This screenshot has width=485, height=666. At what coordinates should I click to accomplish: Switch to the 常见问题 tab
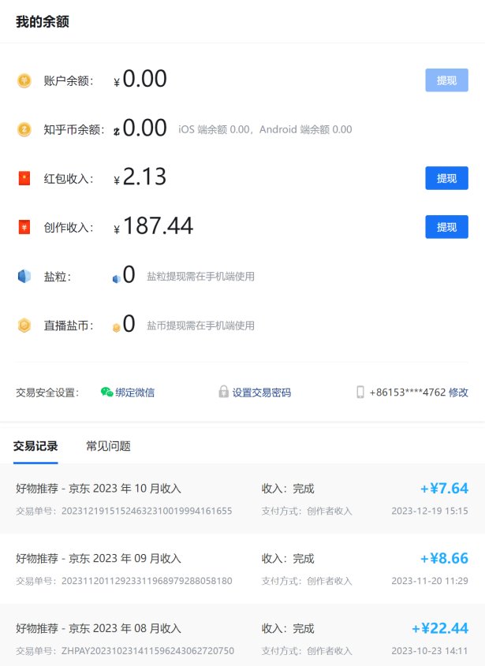pyautogui.click(x=108, y=446)
